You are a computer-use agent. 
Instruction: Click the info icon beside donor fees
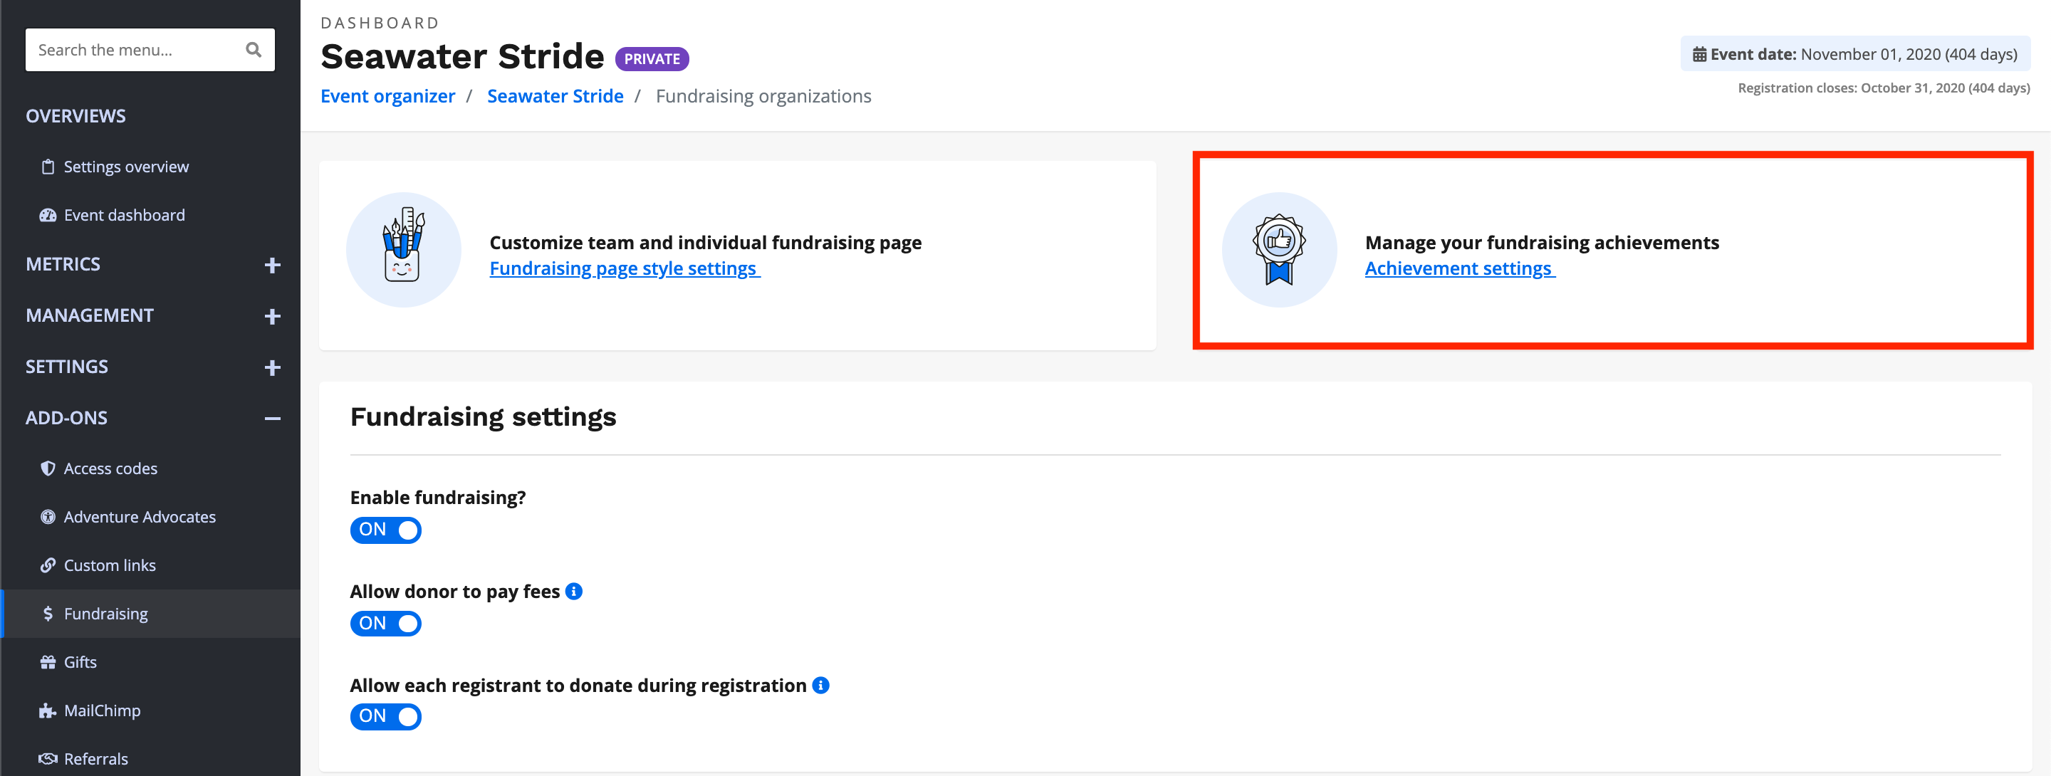(573, 592)
